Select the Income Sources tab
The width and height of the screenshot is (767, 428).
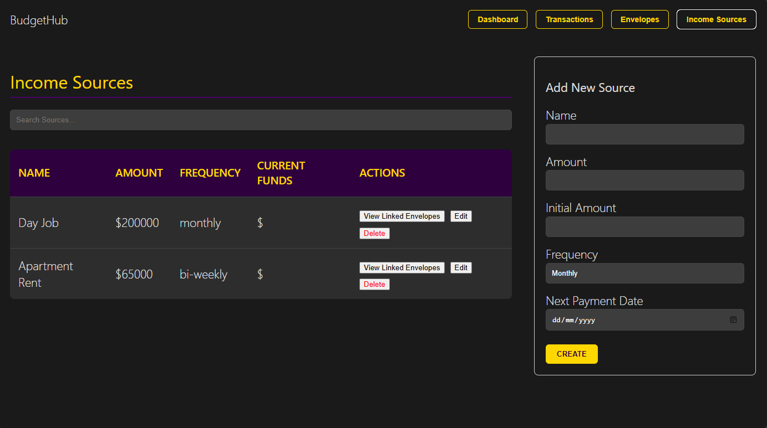click(x=716, y=19)
